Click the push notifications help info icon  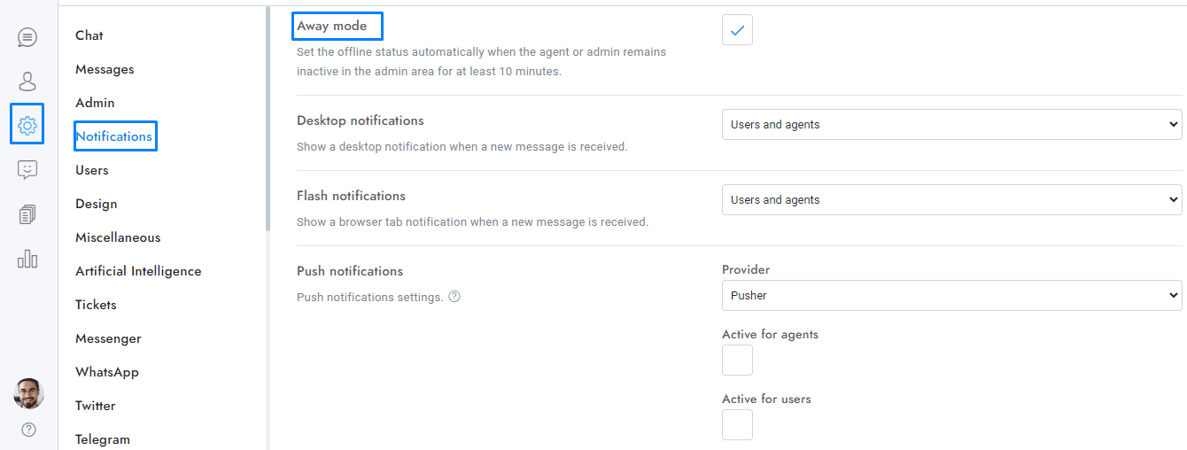[x=454, y=297]
